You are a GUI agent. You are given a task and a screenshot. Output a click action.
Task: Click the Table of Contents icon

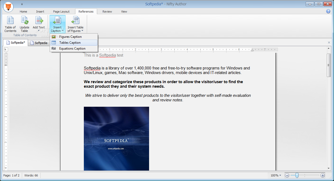coord(10,20)
